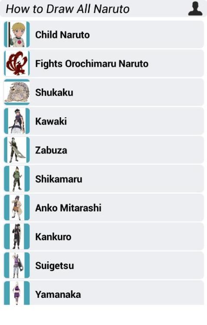
Task: Select the Yamanaka list entry
Action: [103, 294]
